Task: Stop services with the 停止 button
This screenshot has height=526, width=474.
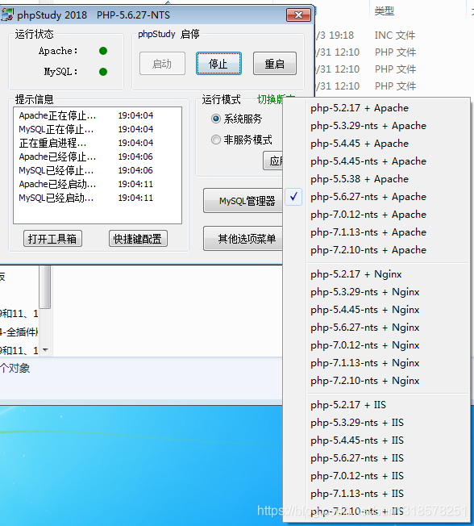Action: click(218, 64)
